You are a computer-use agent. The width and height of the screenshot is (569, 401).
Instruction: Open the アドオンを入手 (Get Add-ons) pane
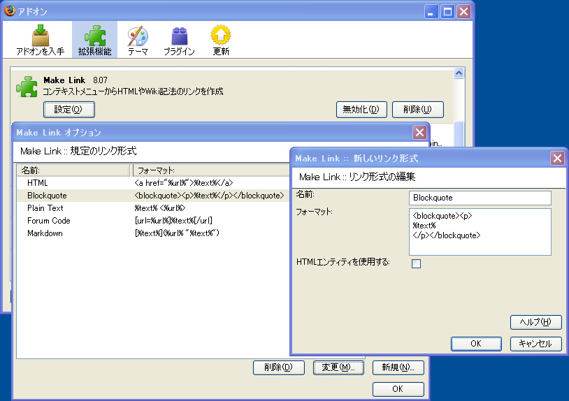pyautogui.click(x=41, y=40)
